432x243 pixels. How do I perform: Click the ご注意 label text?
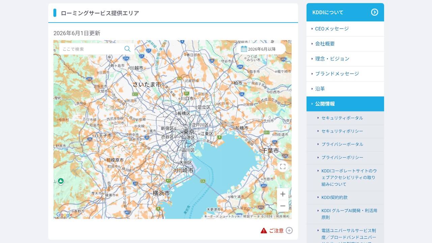(x=276, y=231)
